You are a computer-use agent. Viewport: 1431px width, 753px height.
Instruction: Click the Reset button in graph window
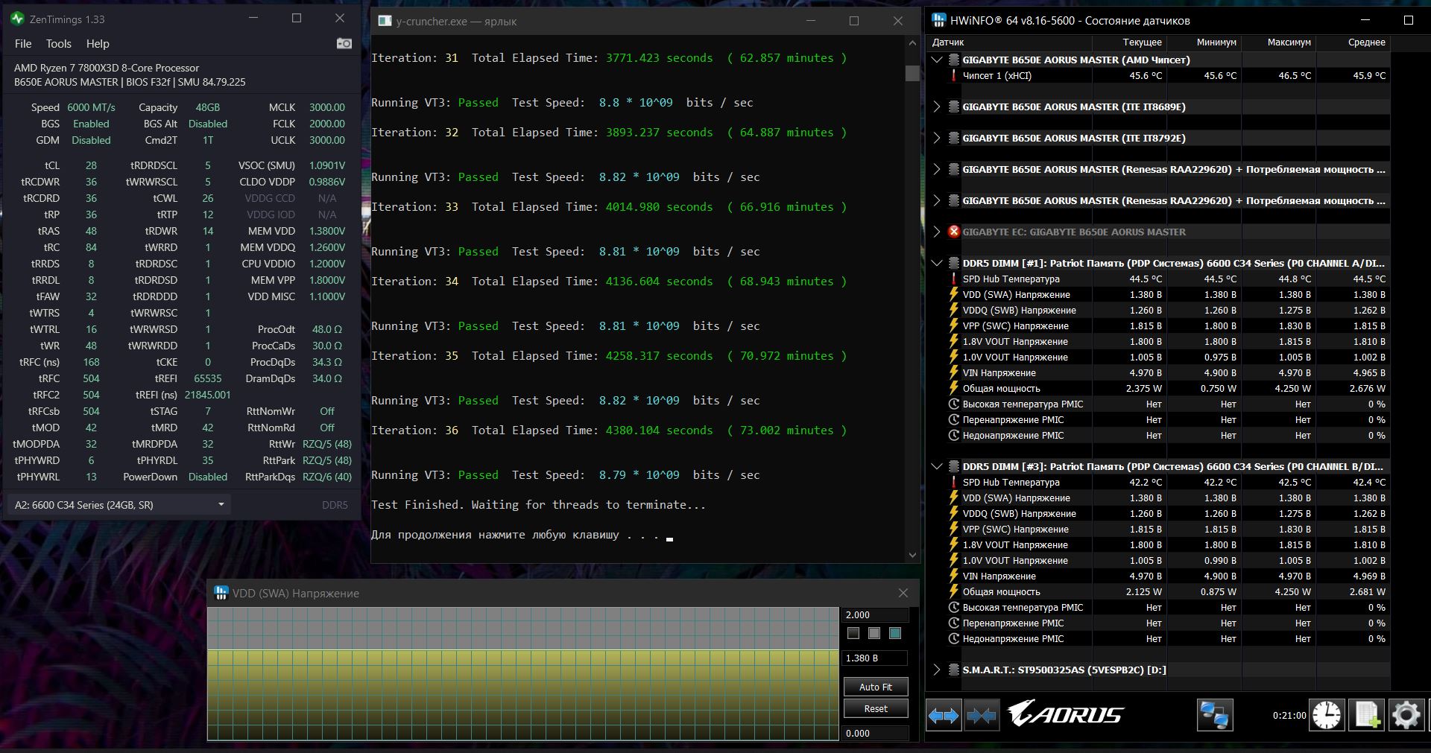[x=876, y=708]
